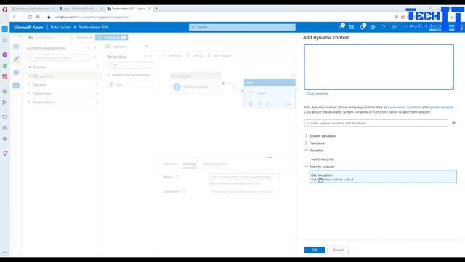Switch to the pipeline1 editor tab
This screenshot has width=465, height=262.
pos(119,47)
